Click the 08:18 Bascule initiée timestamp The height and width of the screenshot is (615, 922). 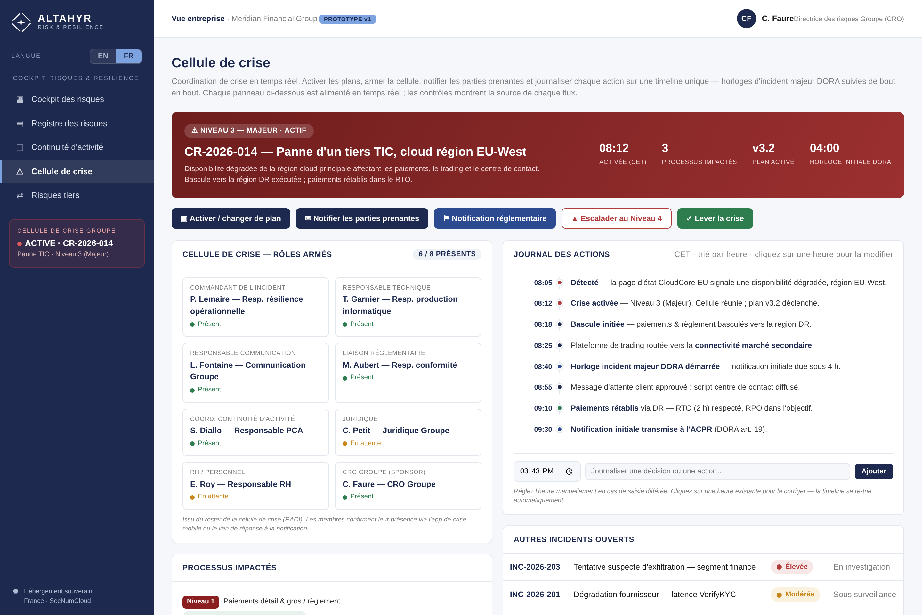pos(543,324)
